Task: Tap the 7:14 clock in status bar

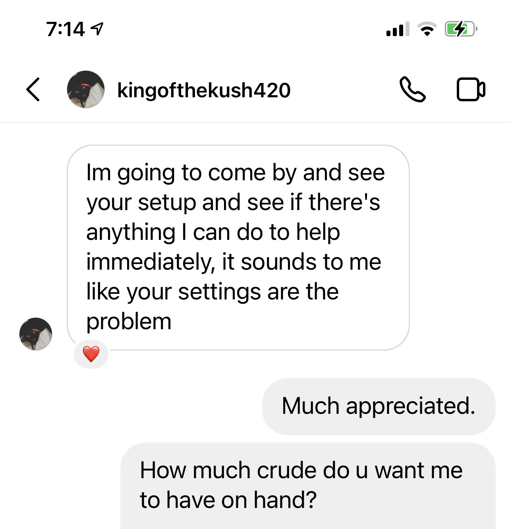Action: (65, 29)
